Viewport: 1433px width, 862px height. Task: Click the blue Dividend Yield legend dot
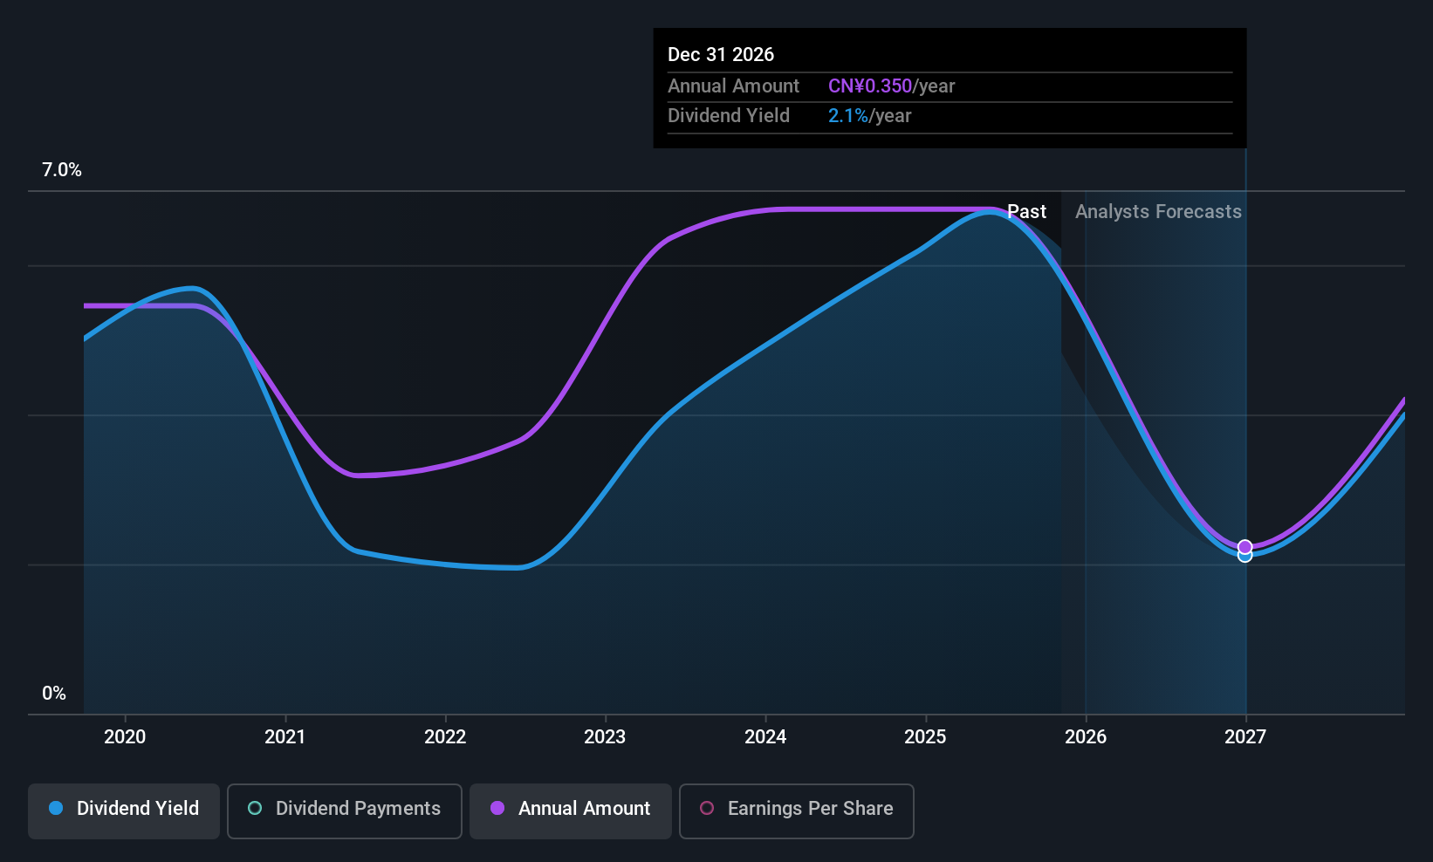(57, 809)
